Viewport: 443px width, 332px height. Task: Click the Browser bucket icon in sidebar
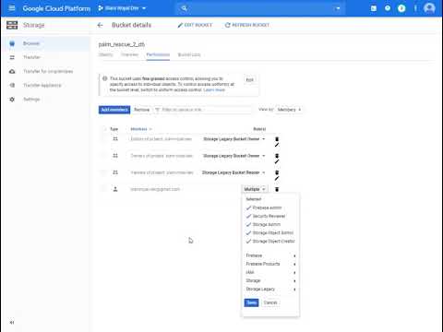point(12,43)
